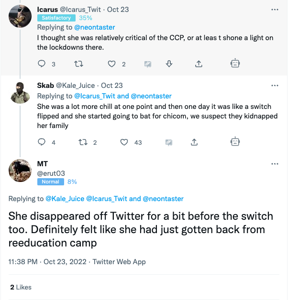Open more options for Icarus's tweet
Image resolution: width=288 pixels, height=300 pixels.
point(275,10)
